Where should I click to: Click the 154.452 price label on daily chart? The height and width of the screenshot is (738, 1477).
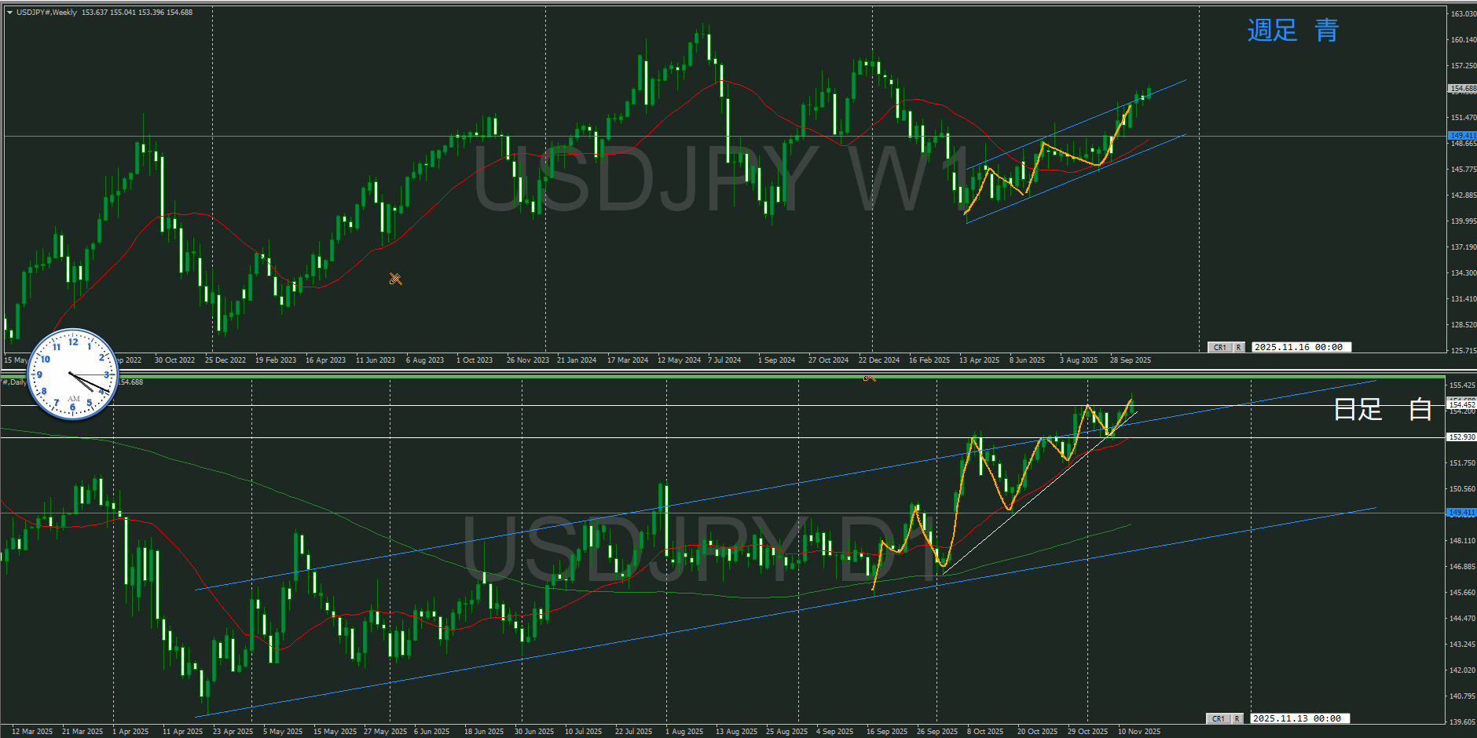(1462, 405)
